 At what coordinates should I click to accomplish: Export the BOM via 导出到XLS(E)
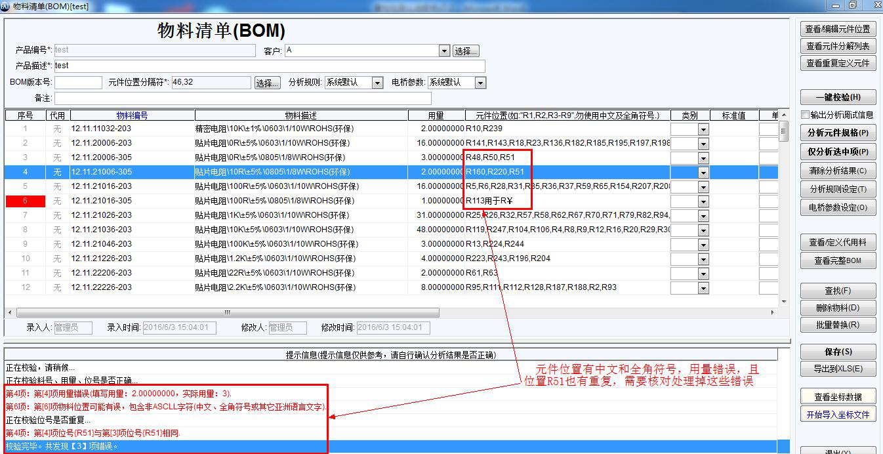click(x=836, y=369)
